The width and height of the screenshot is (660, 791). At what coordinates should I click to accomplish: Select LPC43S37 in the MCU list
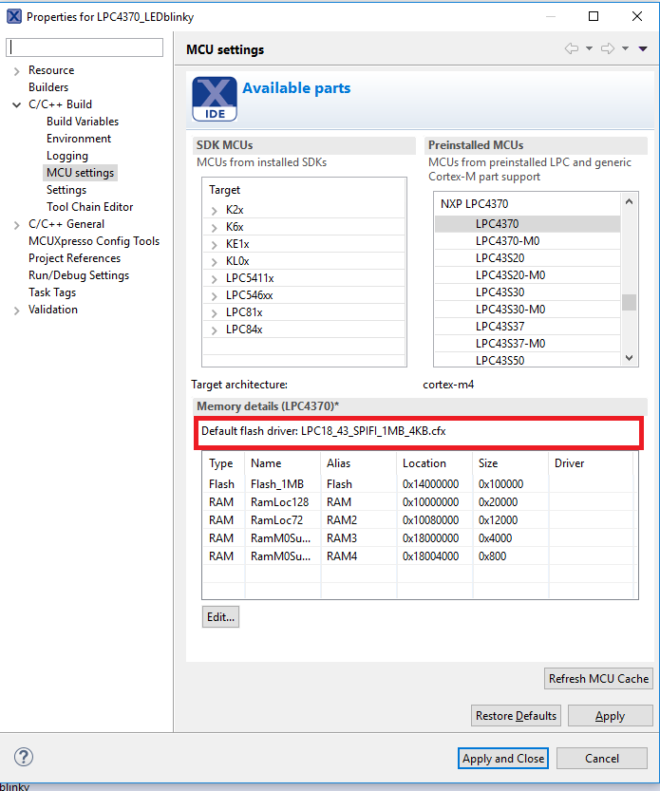pos(527,327)
